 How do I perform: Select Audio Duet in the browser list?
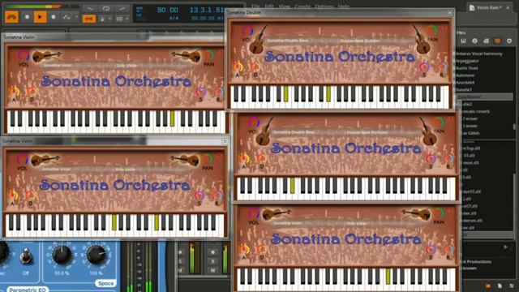pos(467,68)
